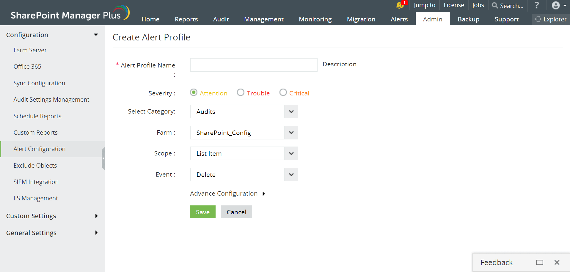570x272 pixels.
Task: Open Exclude Objects
Action: (35, 166)
